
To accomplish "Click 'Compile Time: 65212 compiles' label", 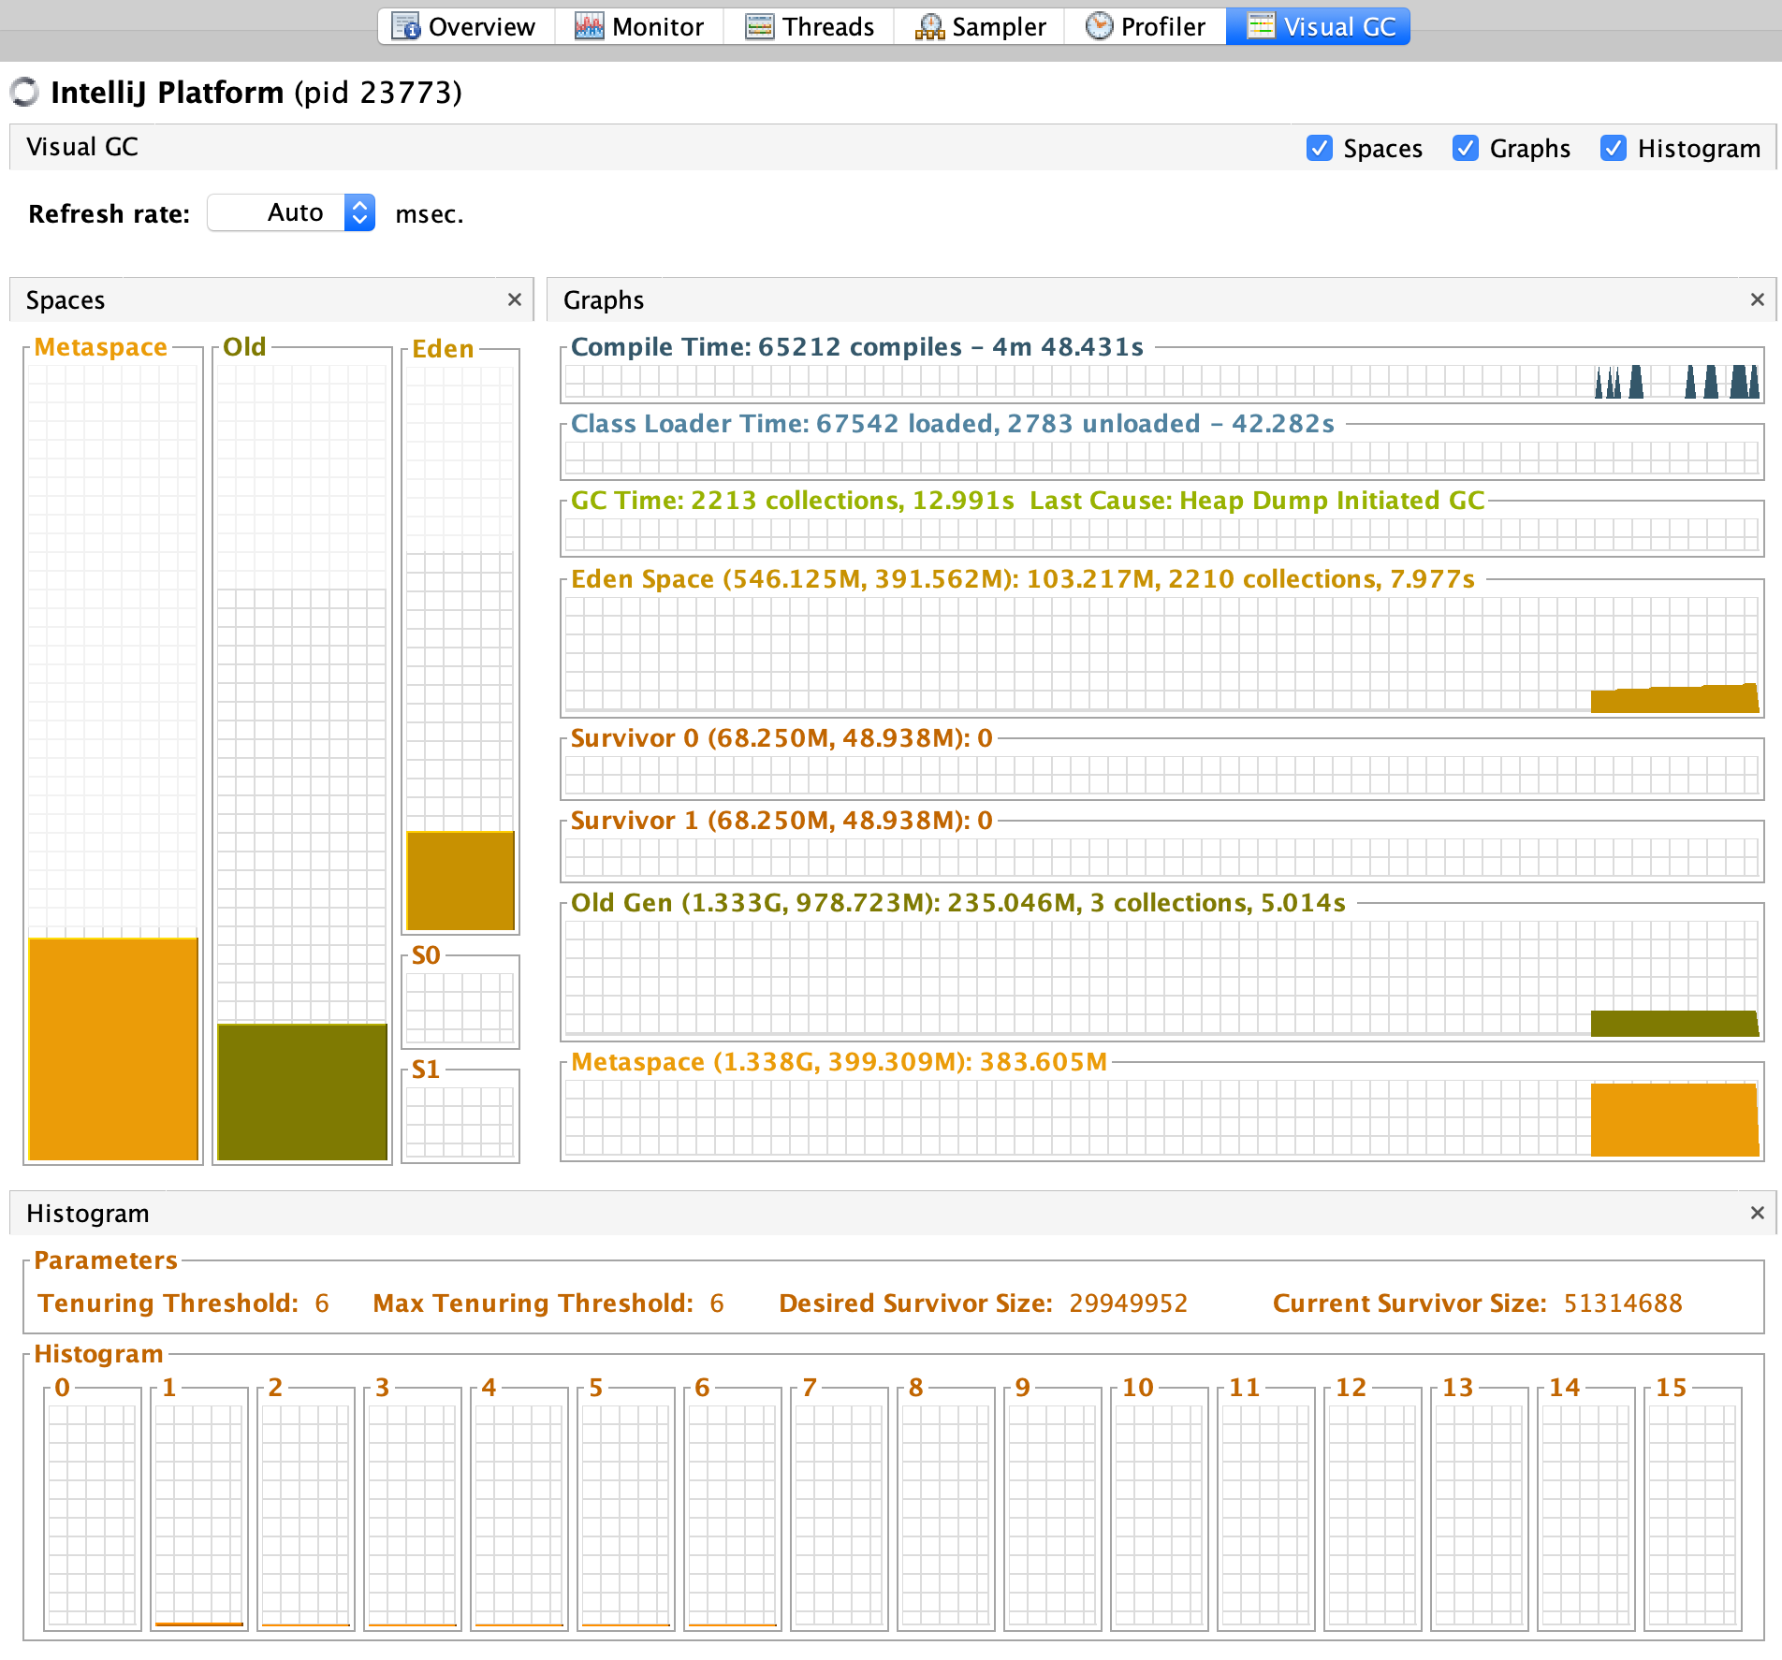I will click(x=766, y=347).
